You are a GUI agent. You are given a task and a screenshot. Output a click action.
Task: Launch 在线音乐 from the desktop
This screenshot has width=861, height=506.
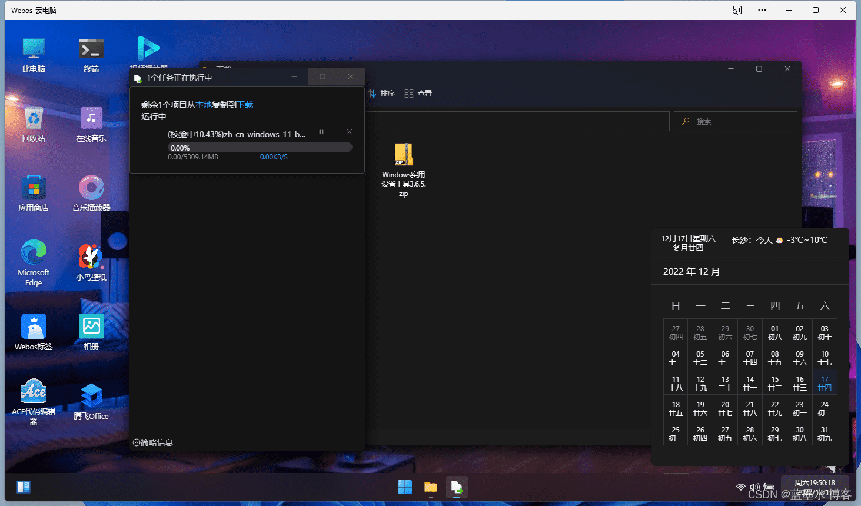91,125
